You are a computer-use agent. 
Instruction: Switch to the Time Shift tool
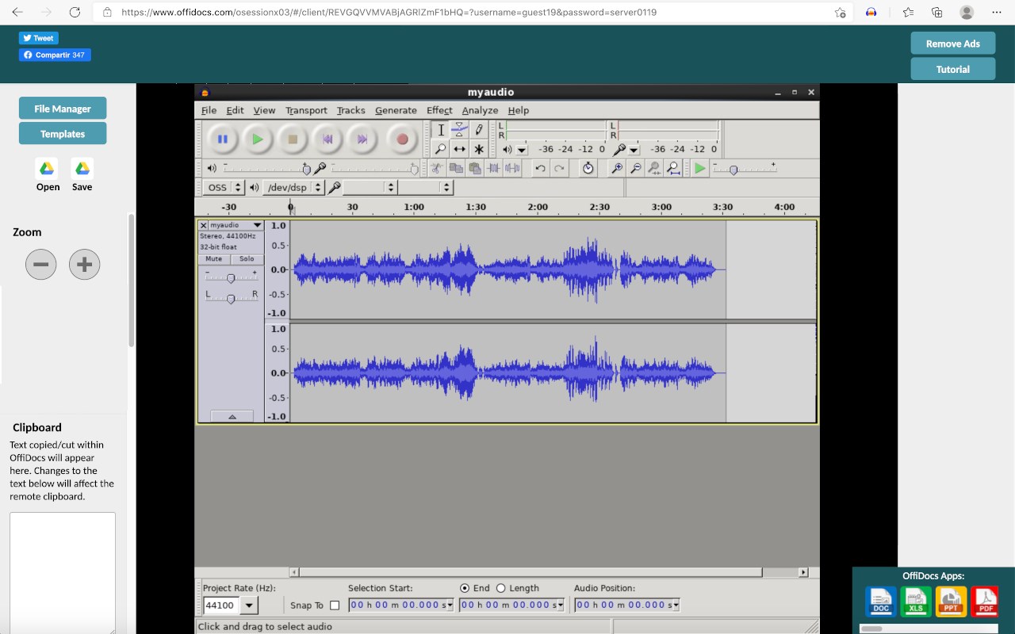pyautogui.click(x=460, y=149)
